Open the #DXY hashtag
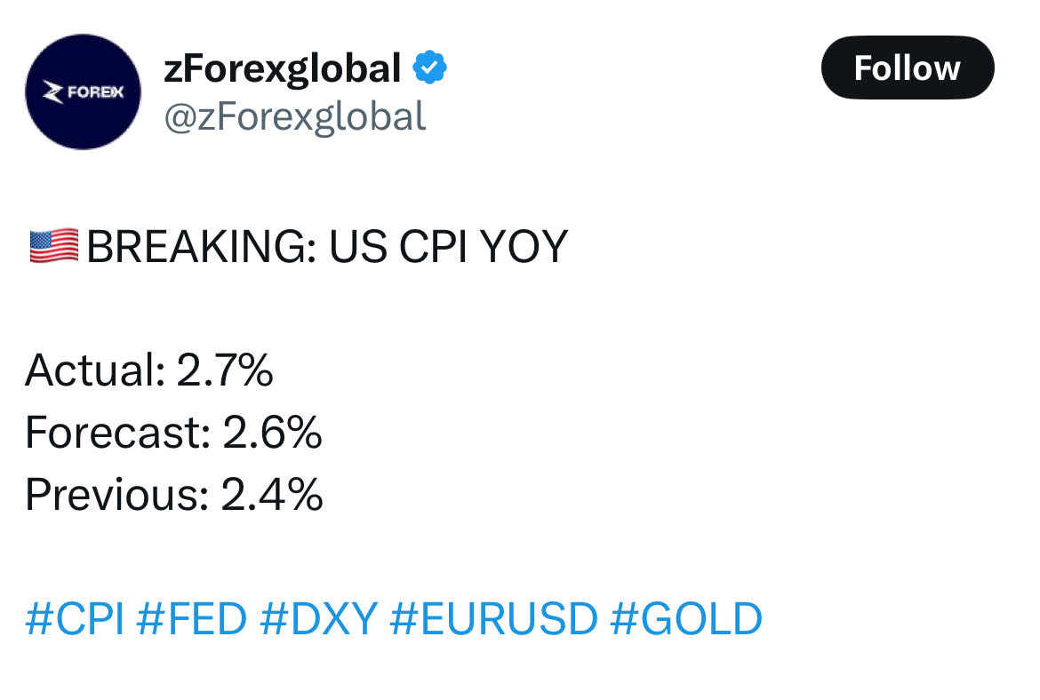The height and width of the screenshot is (700, 1040). [x=318, y=618]
